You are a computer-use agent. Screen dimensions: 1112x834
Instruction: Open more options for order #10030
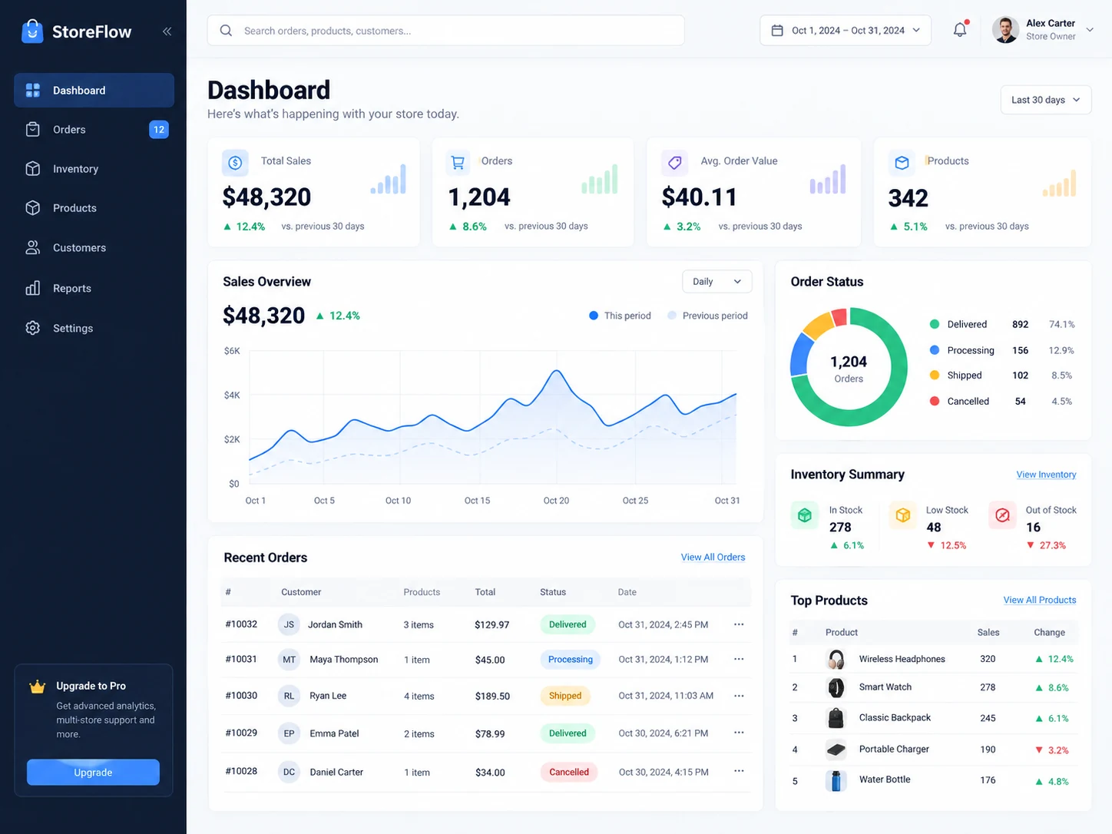point(739,696)
